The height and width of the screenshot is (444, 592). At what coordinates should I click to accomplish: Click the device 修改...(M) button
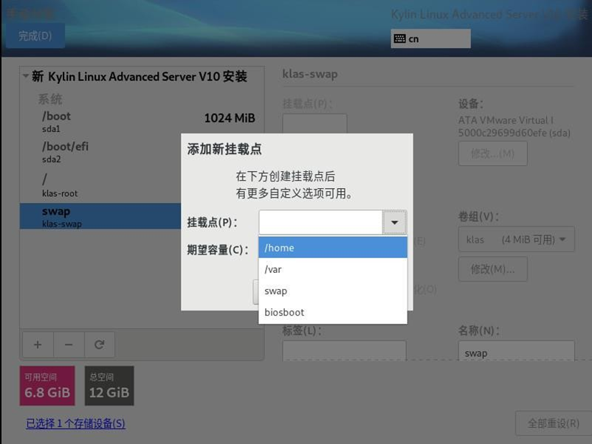[x=492, y=153]
